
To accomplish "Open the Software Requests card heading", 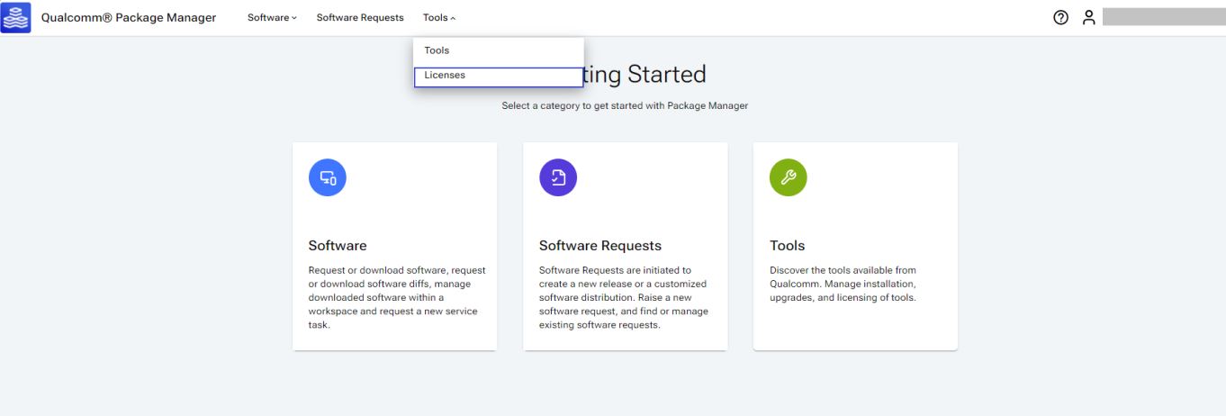I will point(600,245).
